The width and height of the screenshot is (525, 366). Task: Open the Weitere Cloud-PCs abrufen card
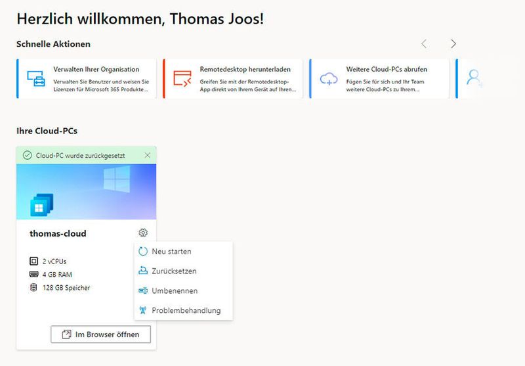(x=379, y=79)
